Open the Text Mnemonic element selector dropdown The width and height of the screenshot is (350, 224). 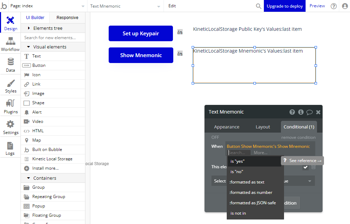point(126,6)
